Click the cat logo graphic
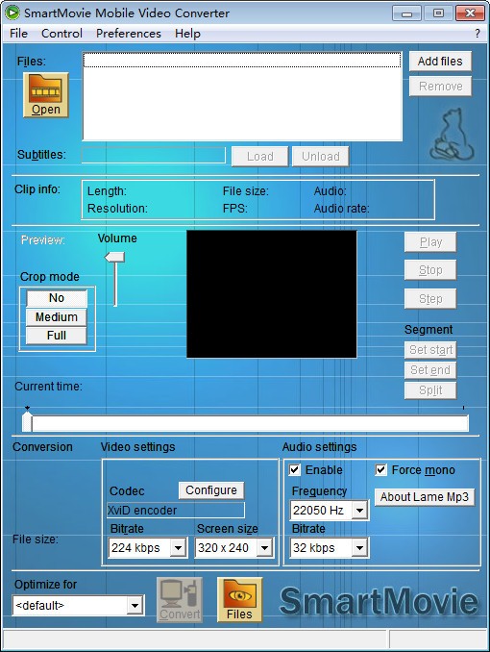Image resolution: width=490 pixels, height=652 pixels. 452,135
